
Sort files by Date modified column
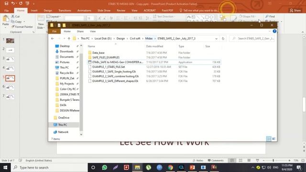pos(154,46)
